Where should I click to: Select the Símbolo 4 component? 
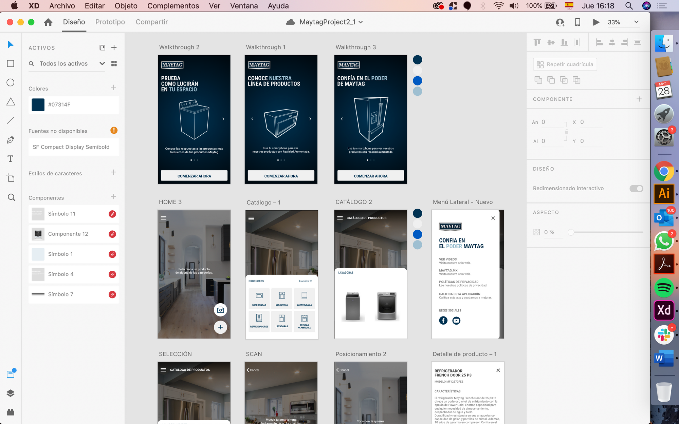[74, 274]
